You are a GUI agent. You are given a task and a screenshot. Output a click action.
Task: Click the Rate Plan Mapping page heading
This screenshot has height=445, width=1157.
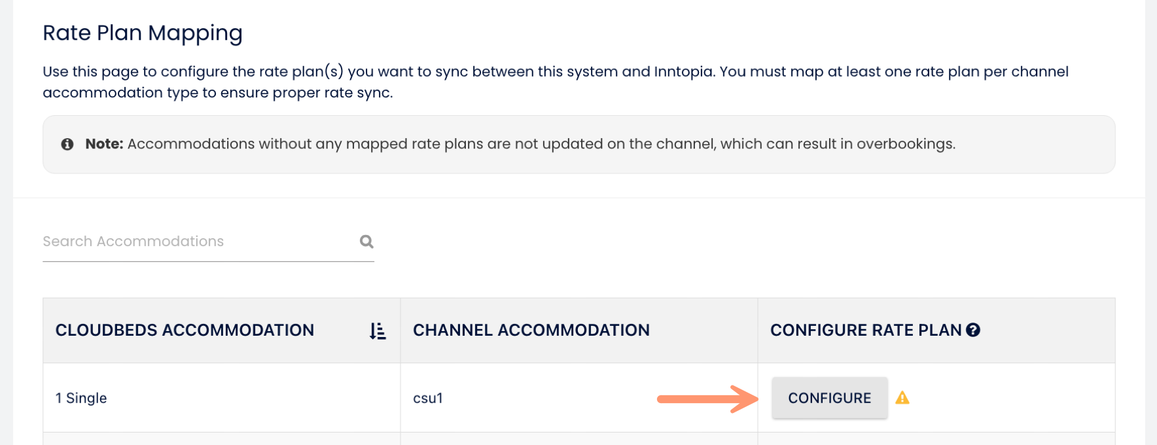tap(143, 33)
